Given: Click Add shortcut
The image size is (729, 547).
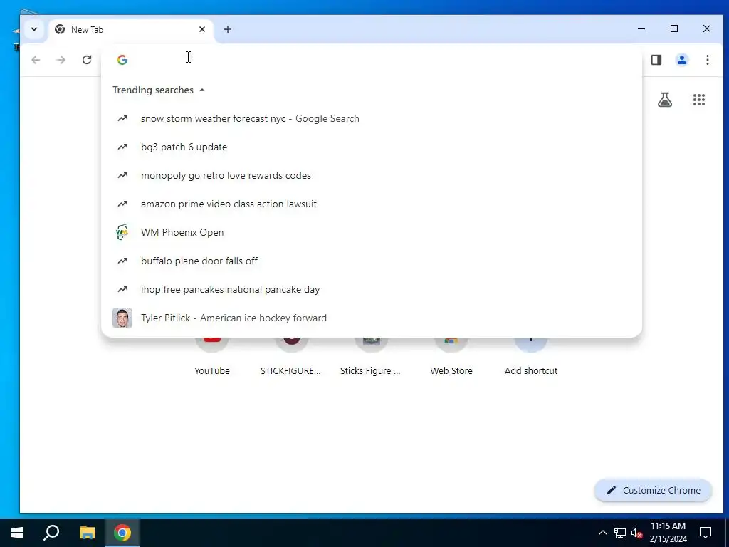Looking at the screenshot, I should pos(531,356).
